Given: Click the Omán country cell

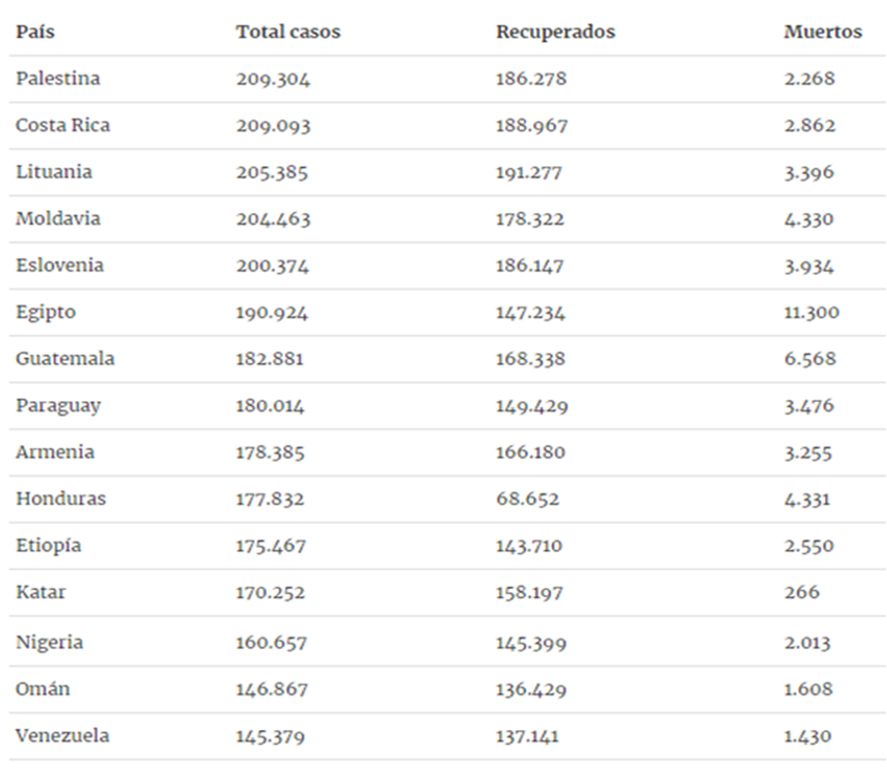Looking at the screenshot, I should click(43, 689).
